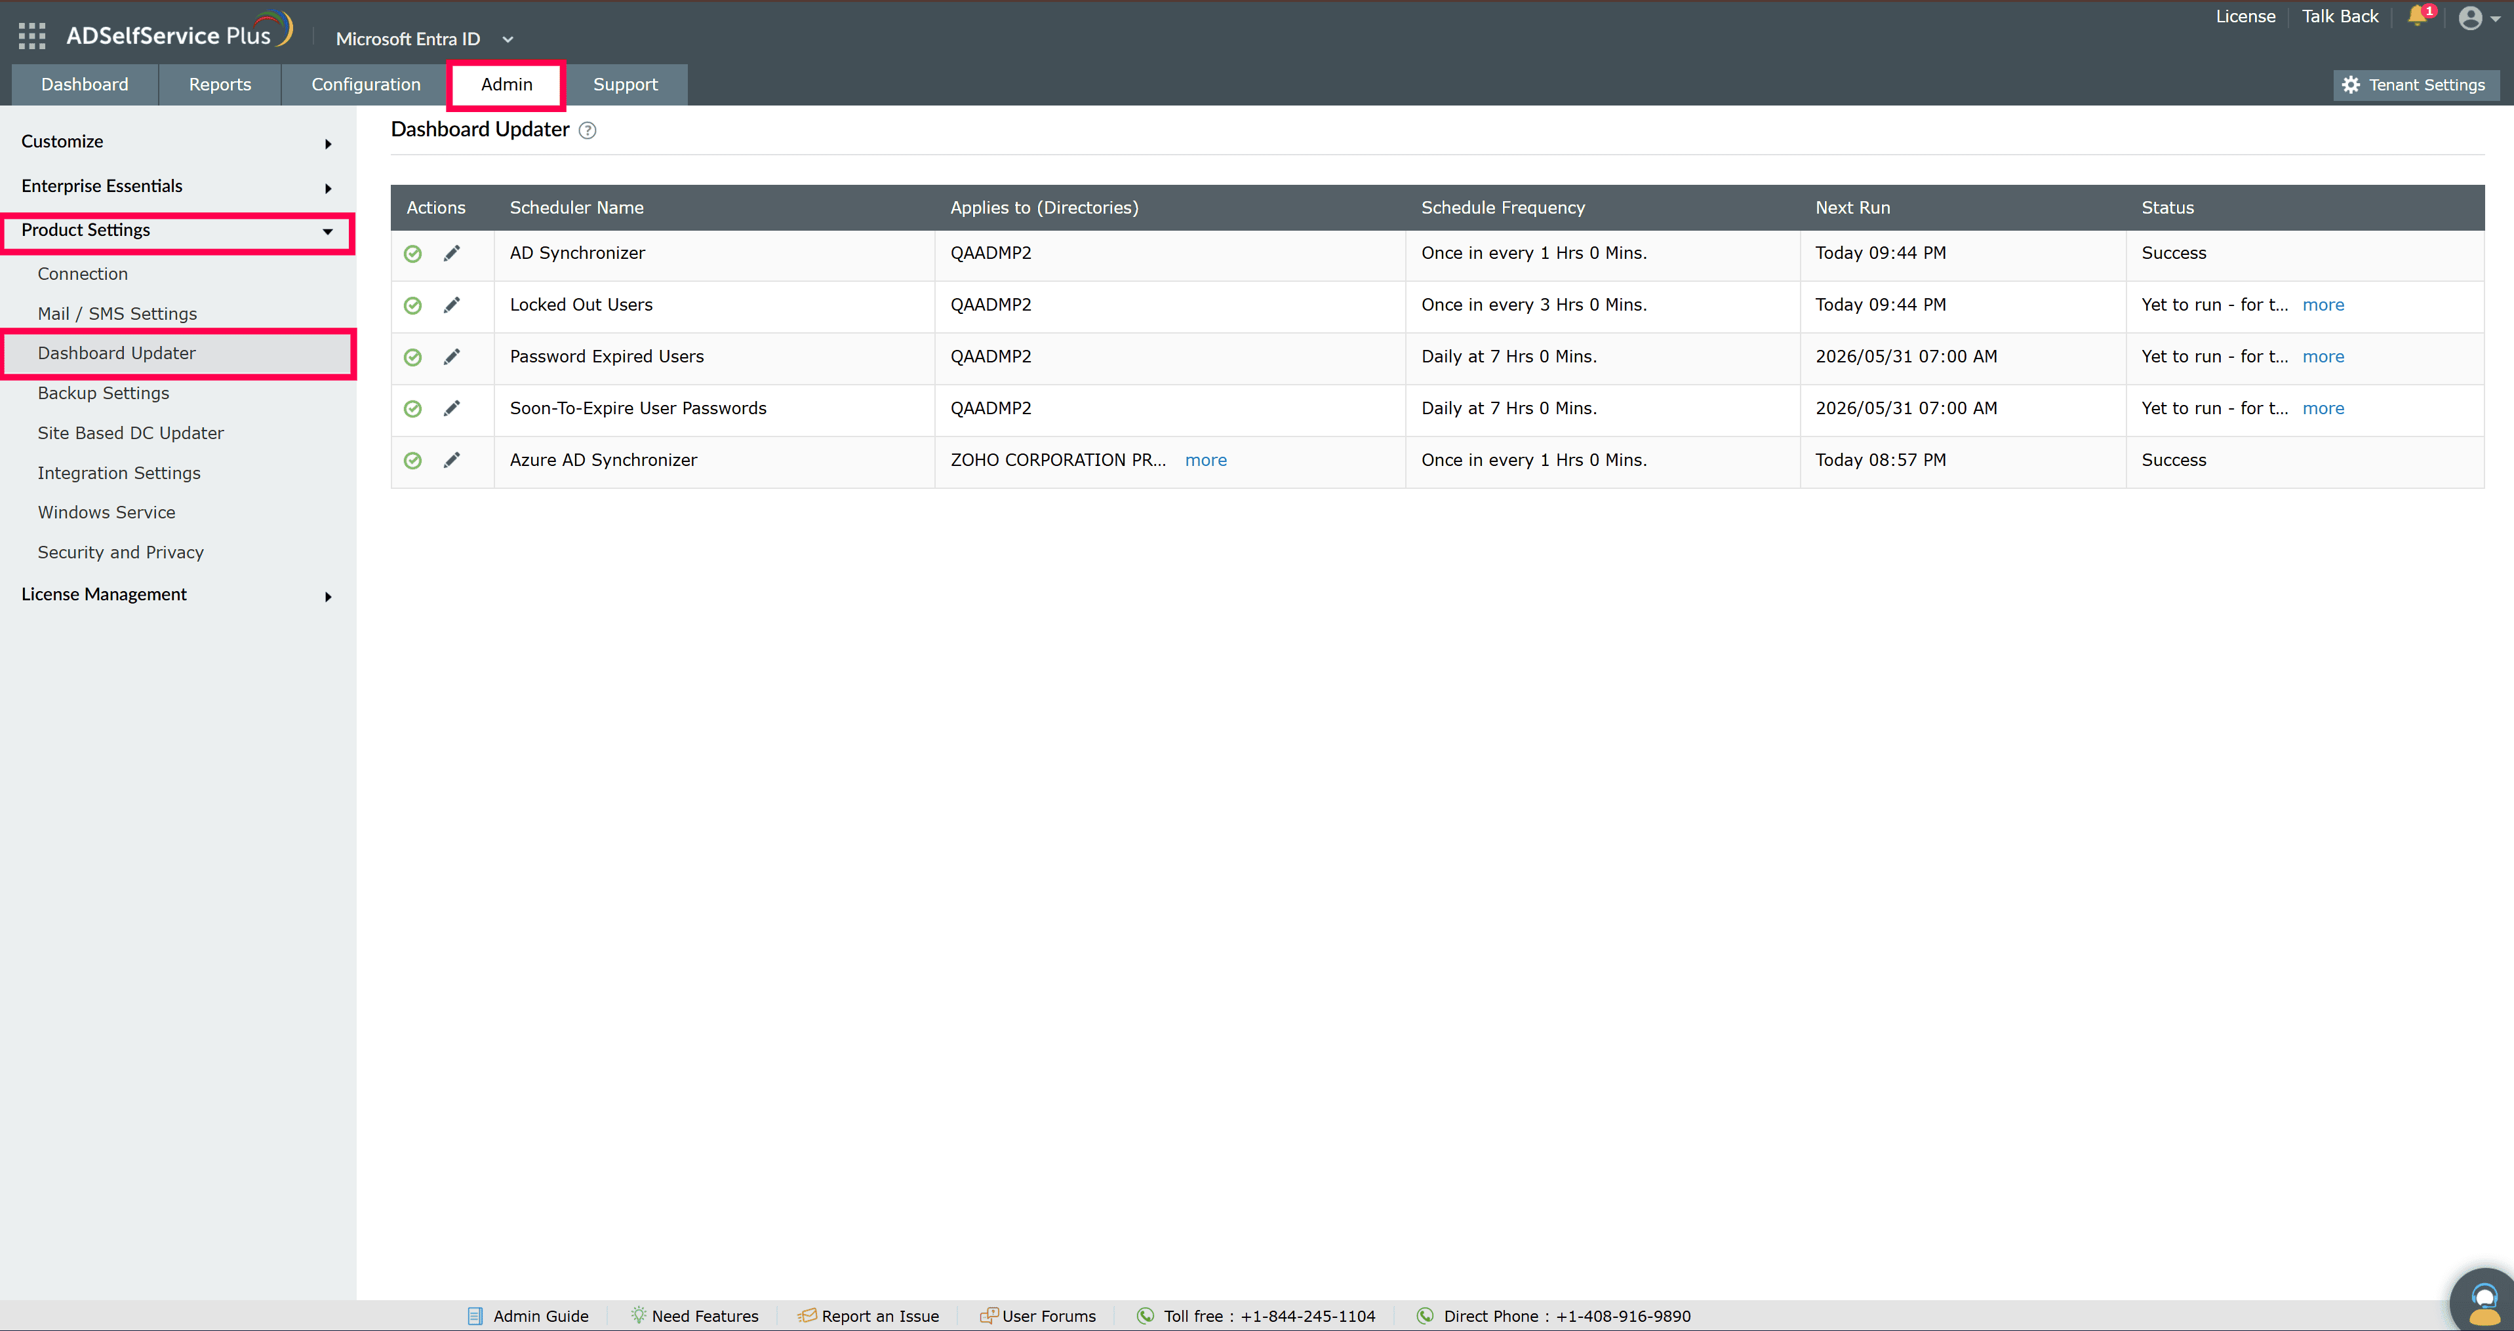Toggle Password Expired Users enabled status
Image resolution: width=2514 pixels, height=1331 pixels.
coord(413,357)
